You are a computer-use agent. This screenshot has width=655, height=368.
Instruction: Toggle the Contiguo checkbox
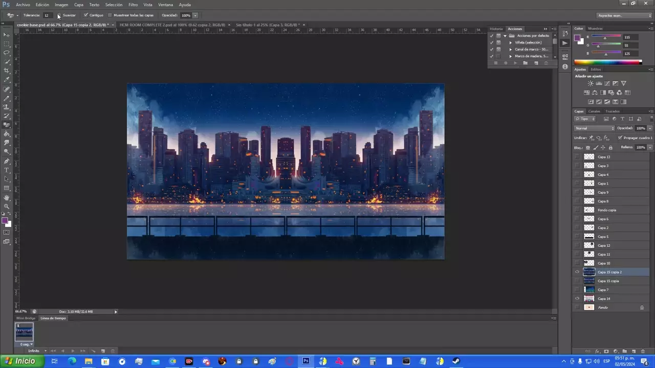click(86, 15)
